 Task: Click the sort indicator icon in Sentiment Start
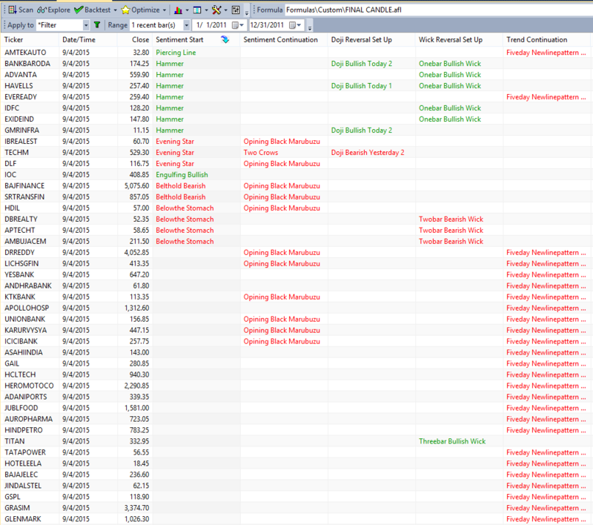(x=225, y=40)
